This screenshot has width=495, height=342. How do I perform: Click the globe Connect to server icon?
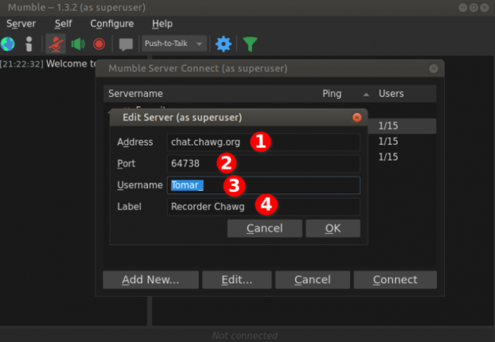[7, 44]
